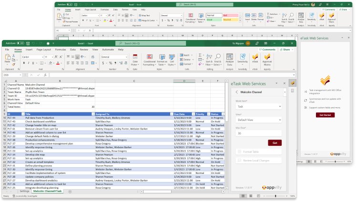Click Format Table button in eTask pane
This screenshot has height=202, width=356.
click(259, 151)
